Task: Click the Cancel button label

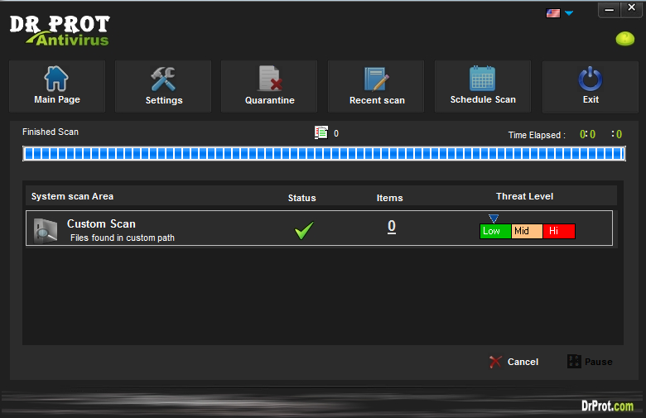Action: [x=523, y=362]
